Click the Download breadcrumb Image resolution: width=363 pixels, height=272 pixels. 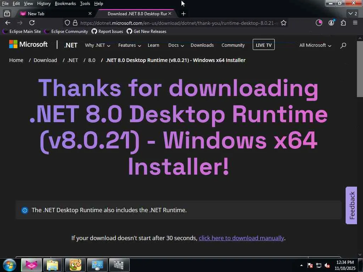click(x=45, y=60)
